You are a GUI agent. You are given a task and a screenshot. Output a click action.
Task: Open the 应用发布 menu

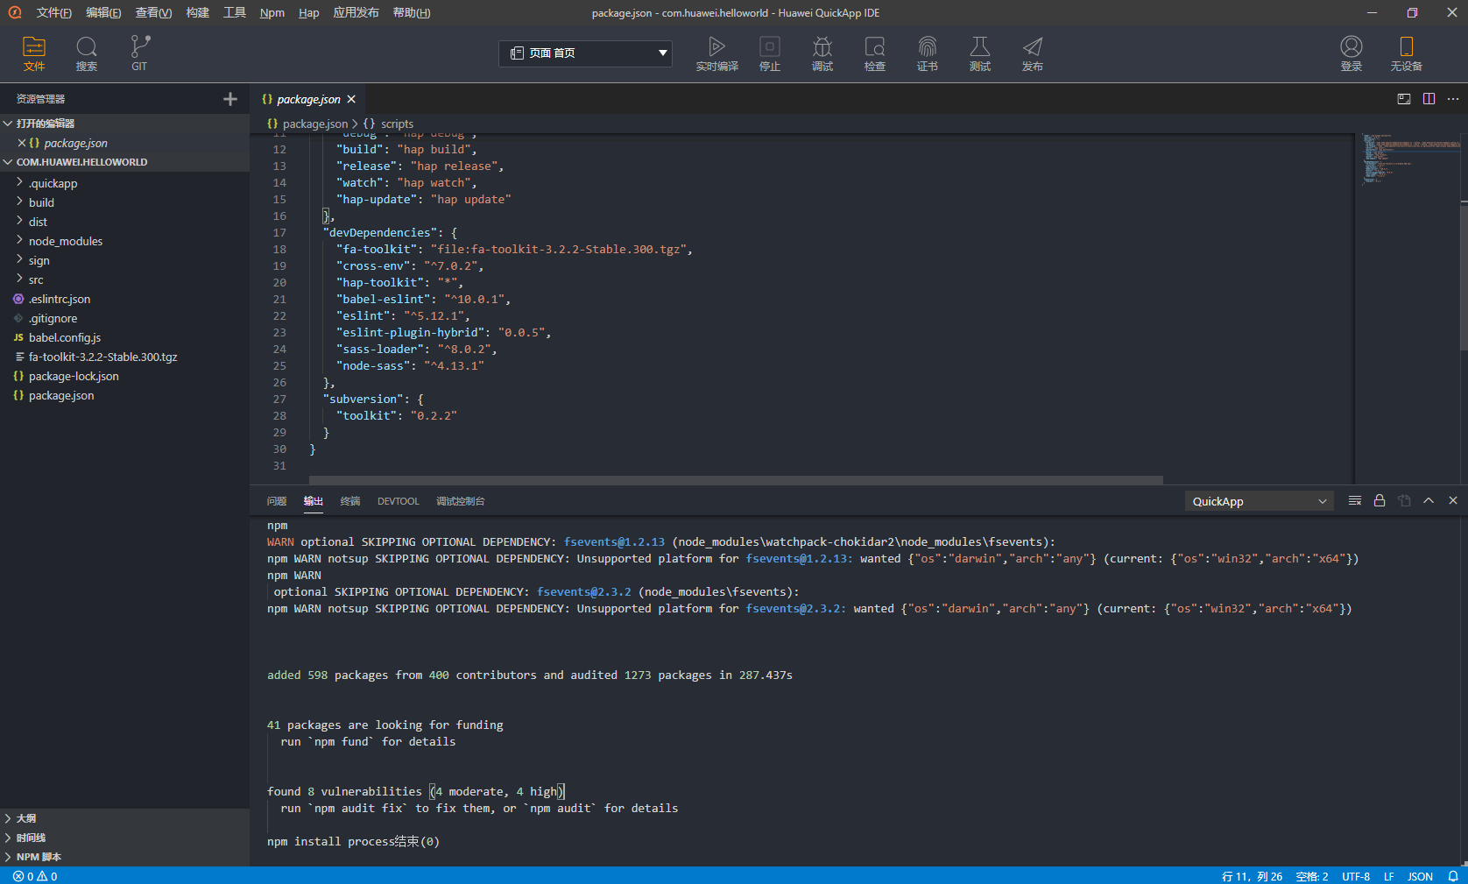[356, 12]
